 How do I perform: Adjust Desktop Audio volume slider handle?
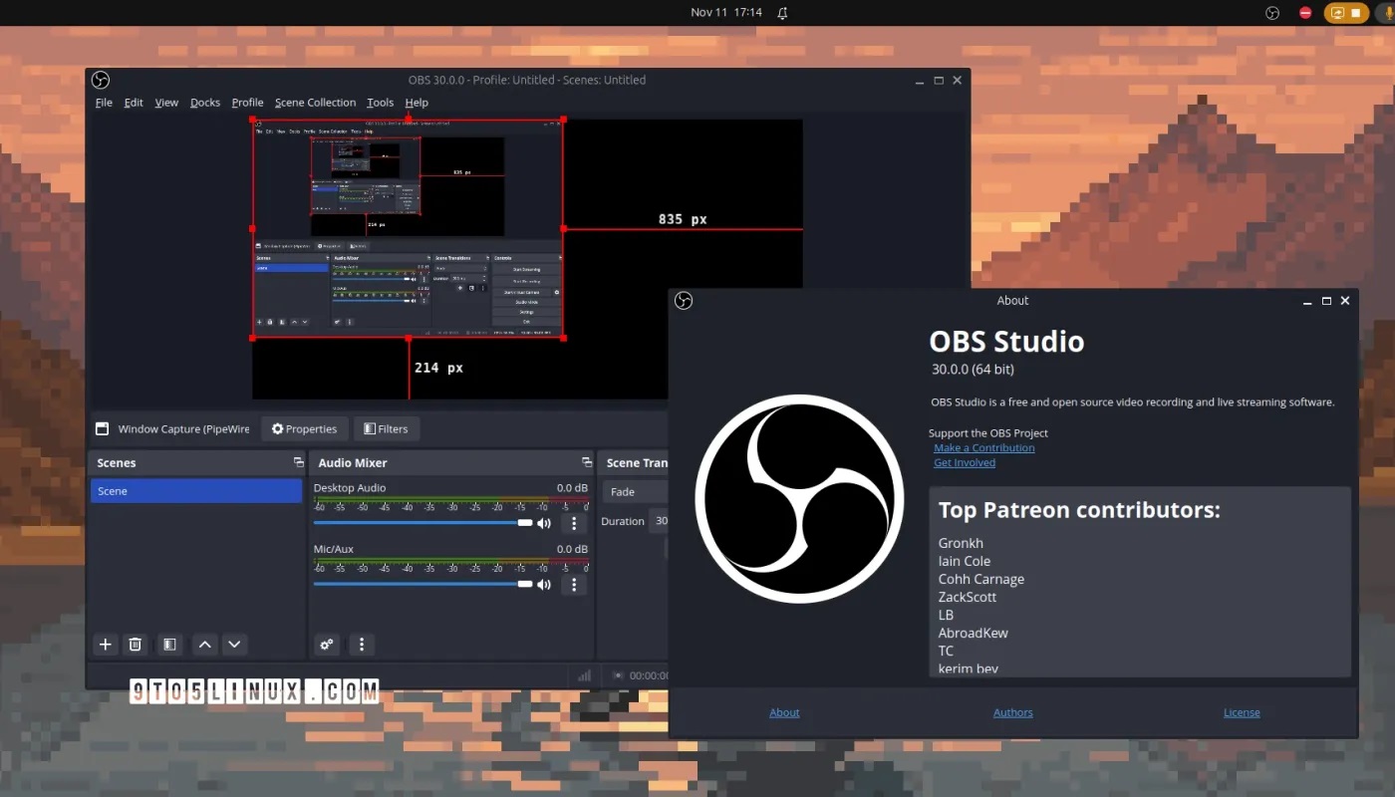(525, 523)
